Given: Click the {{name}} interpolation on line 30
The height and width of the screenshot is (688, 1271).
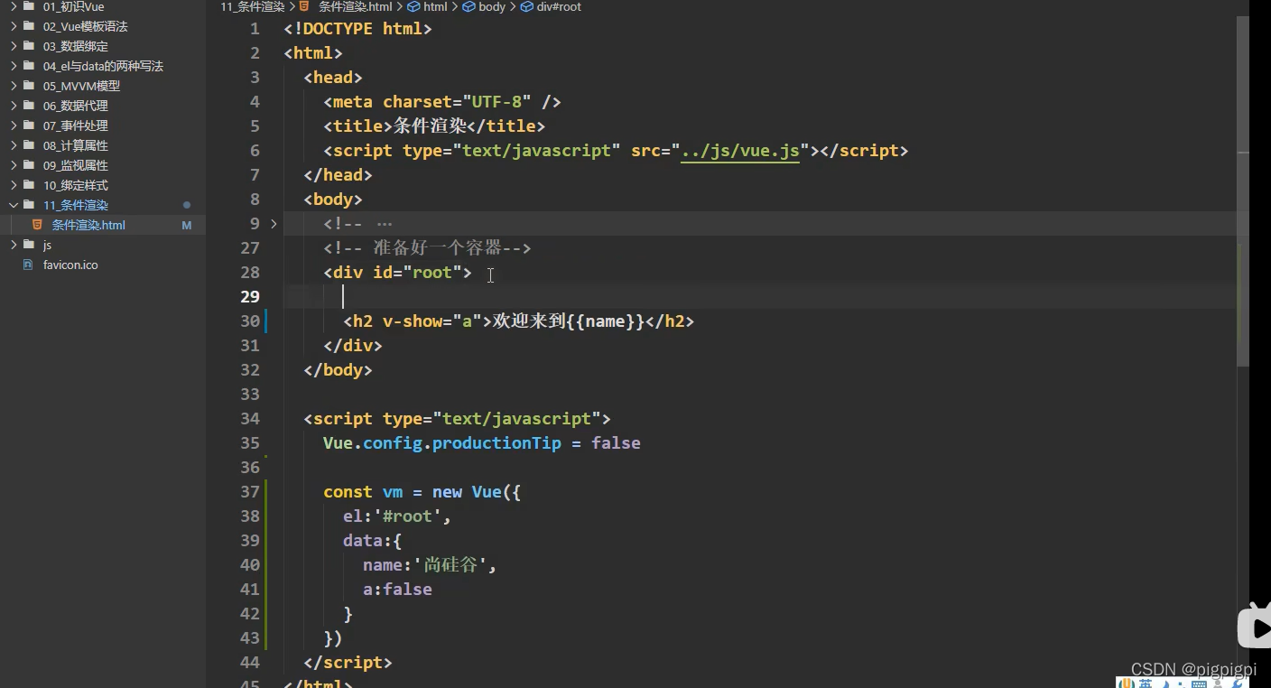Looking at the screenshot, I should click(606, 321).
